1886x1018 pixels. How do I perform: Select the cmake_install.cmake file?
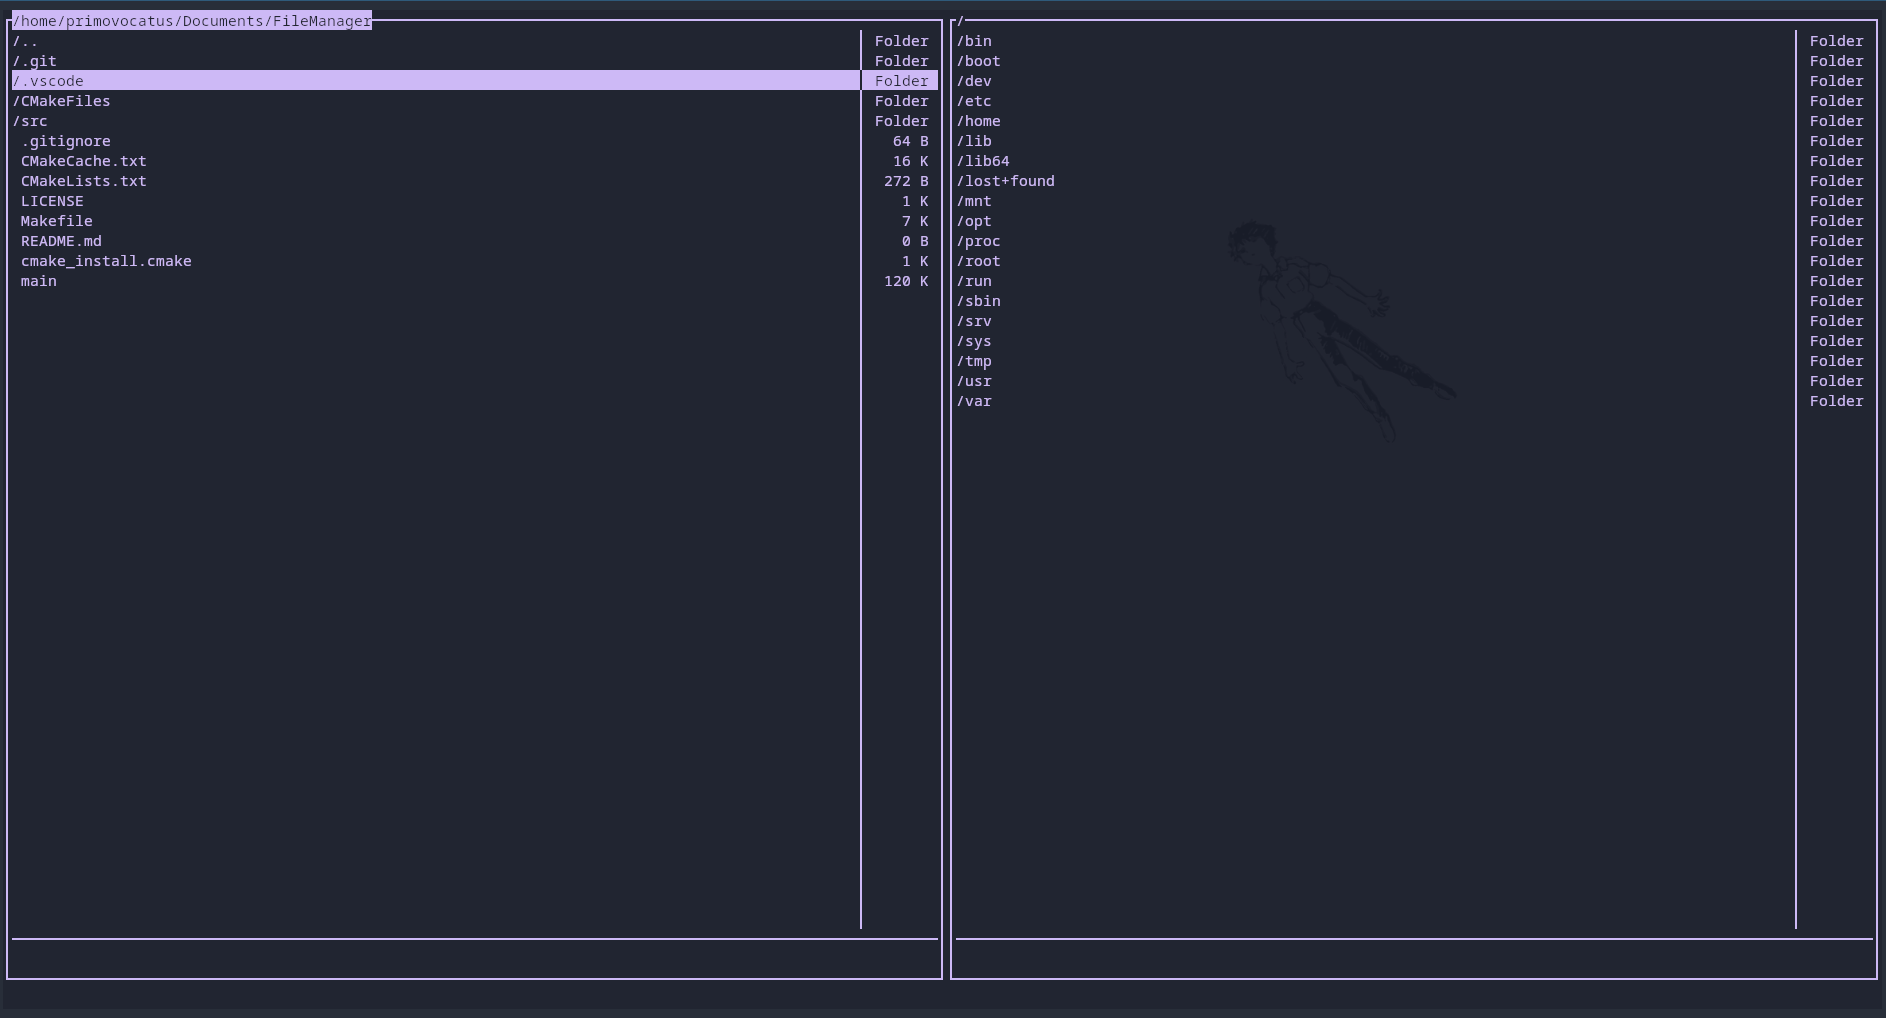[x=106, y=261]
